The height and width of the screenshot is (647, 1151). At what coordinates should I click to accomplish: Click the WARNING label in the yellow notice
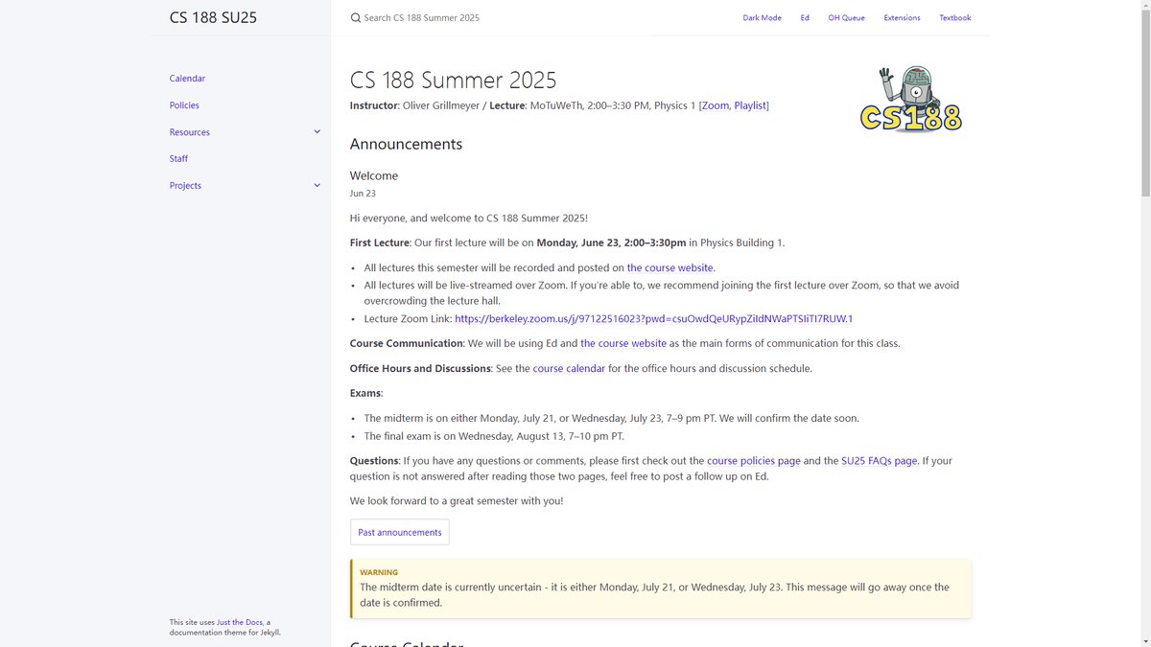(x=379, y=572)
